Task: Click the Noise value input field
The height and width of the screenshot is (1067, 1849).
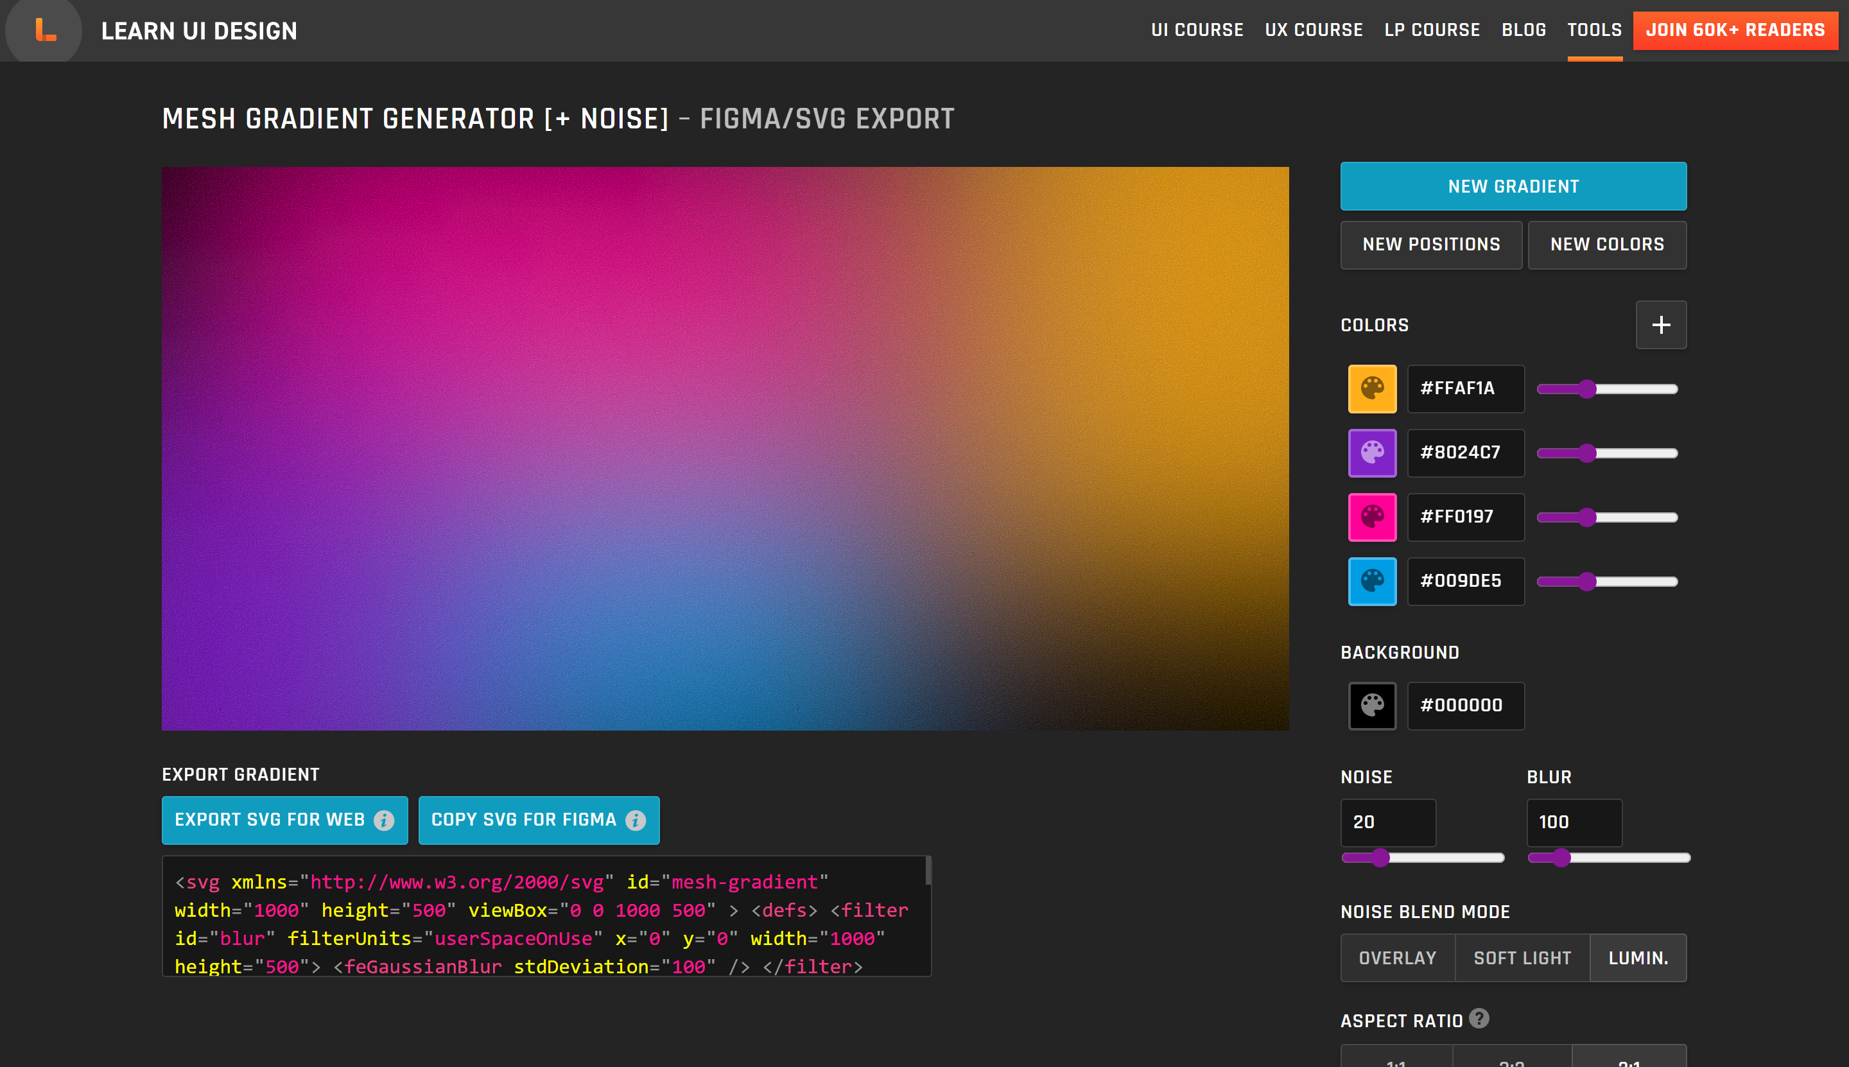Action: click(x=1388, y=822)
